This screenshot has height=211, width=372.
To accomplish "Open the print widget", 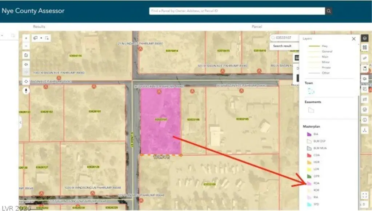I will (365, 110).
